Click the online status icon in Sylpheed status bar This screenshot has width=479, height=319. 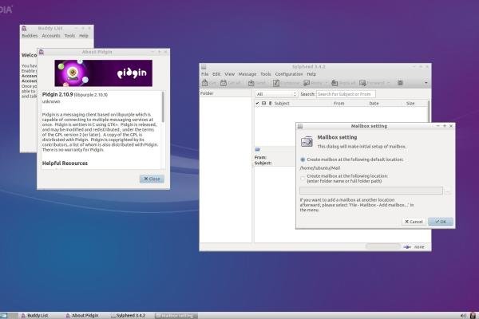pos(407,246)
